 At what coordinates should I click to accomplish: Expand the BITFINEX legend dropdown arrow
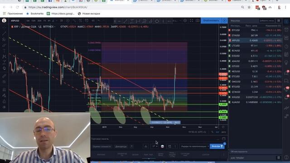[x=55, y=27]
